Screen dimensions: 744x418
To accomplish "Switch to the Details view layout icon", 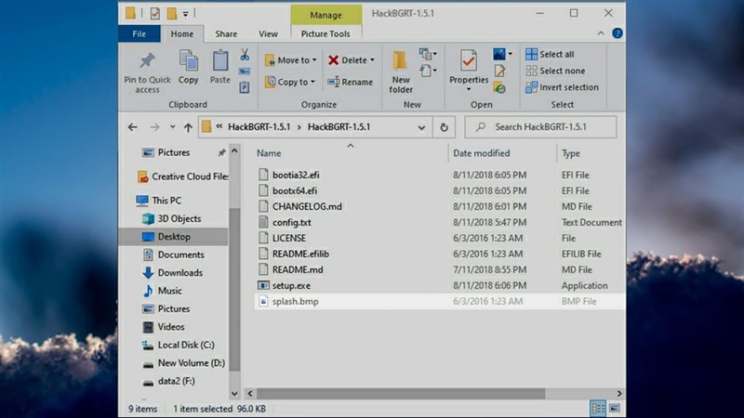I will point(599,409).
